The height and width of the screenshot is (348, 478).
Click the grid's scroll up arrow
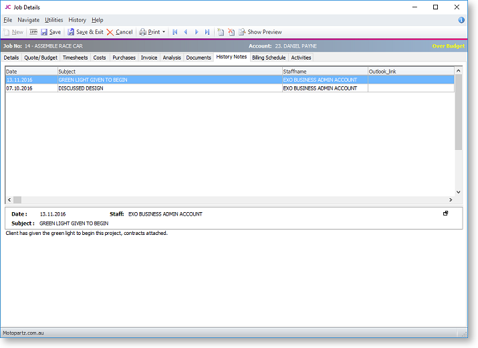coord(458,70)
